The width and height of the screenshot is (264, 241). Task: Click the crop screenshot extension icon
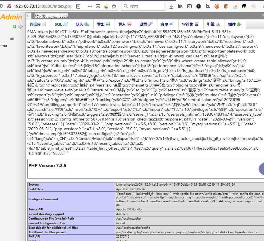pyautogui.click(x=208, y=6)
